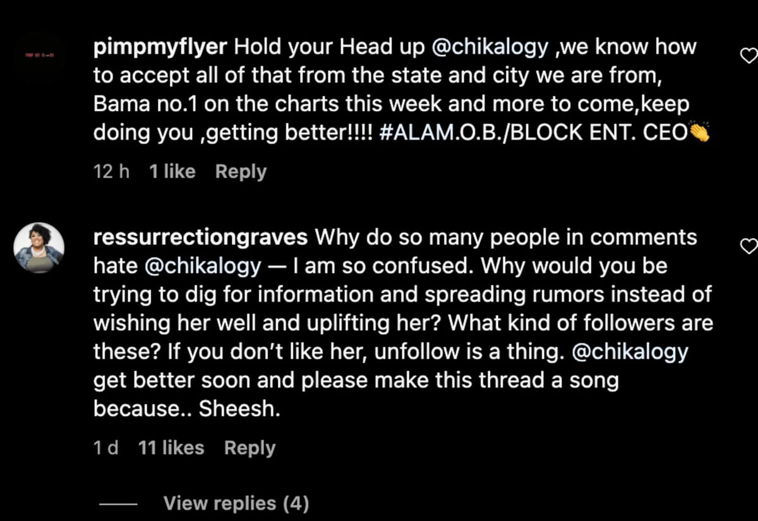Click the "12 h" timestamp
This screenshot has width=758, height=521.
point(111,171)
